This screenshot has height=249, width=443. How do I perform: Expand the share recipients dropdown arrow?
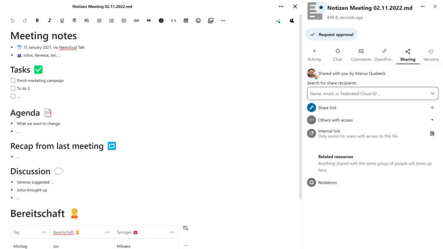433,93
